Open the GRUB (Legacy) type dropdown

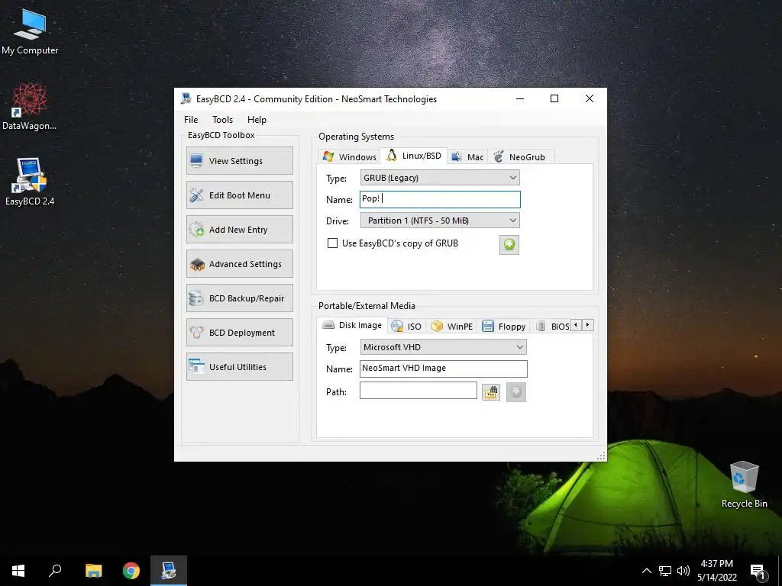[x=440, y=178]
